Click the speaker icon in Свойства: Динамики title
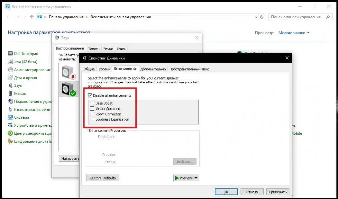 point(84,58)
